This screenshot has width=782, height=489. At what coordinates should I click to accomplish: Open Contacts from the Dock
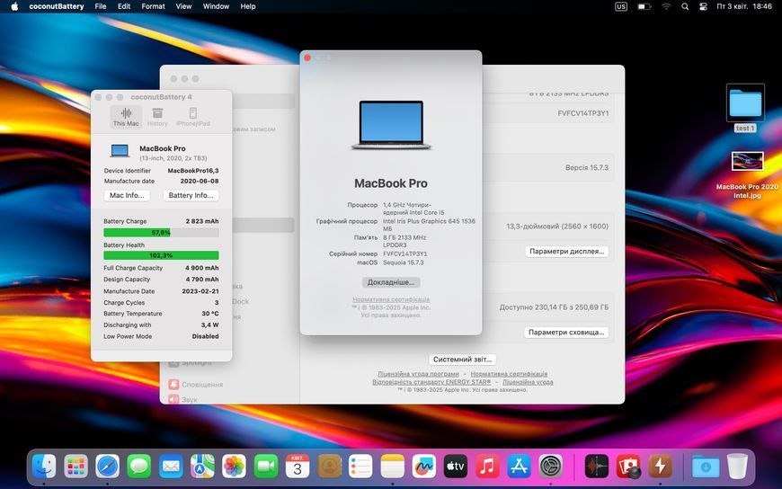click(329, 467)
